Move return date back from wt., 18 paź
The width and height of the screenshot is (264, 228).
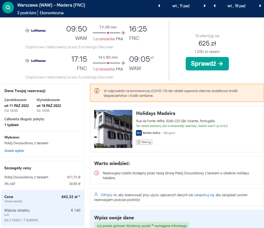[214, 6]
